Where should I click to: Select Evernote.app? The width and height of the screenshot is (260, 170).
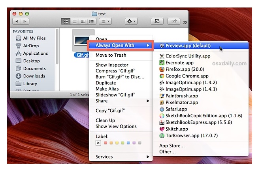201,63
